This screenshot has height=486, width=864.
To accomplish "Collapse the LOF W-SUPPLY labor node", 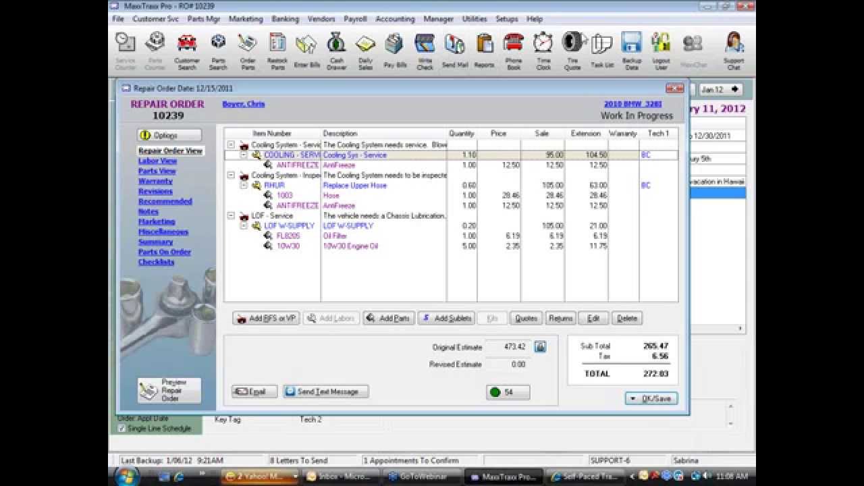I will point(244,226).
